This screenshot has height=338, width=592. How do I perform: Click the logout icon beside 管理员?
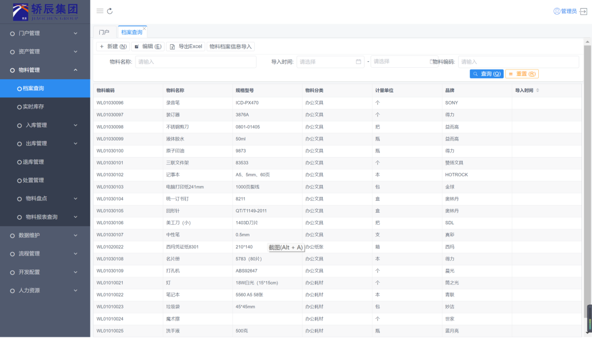coord(583,11)
